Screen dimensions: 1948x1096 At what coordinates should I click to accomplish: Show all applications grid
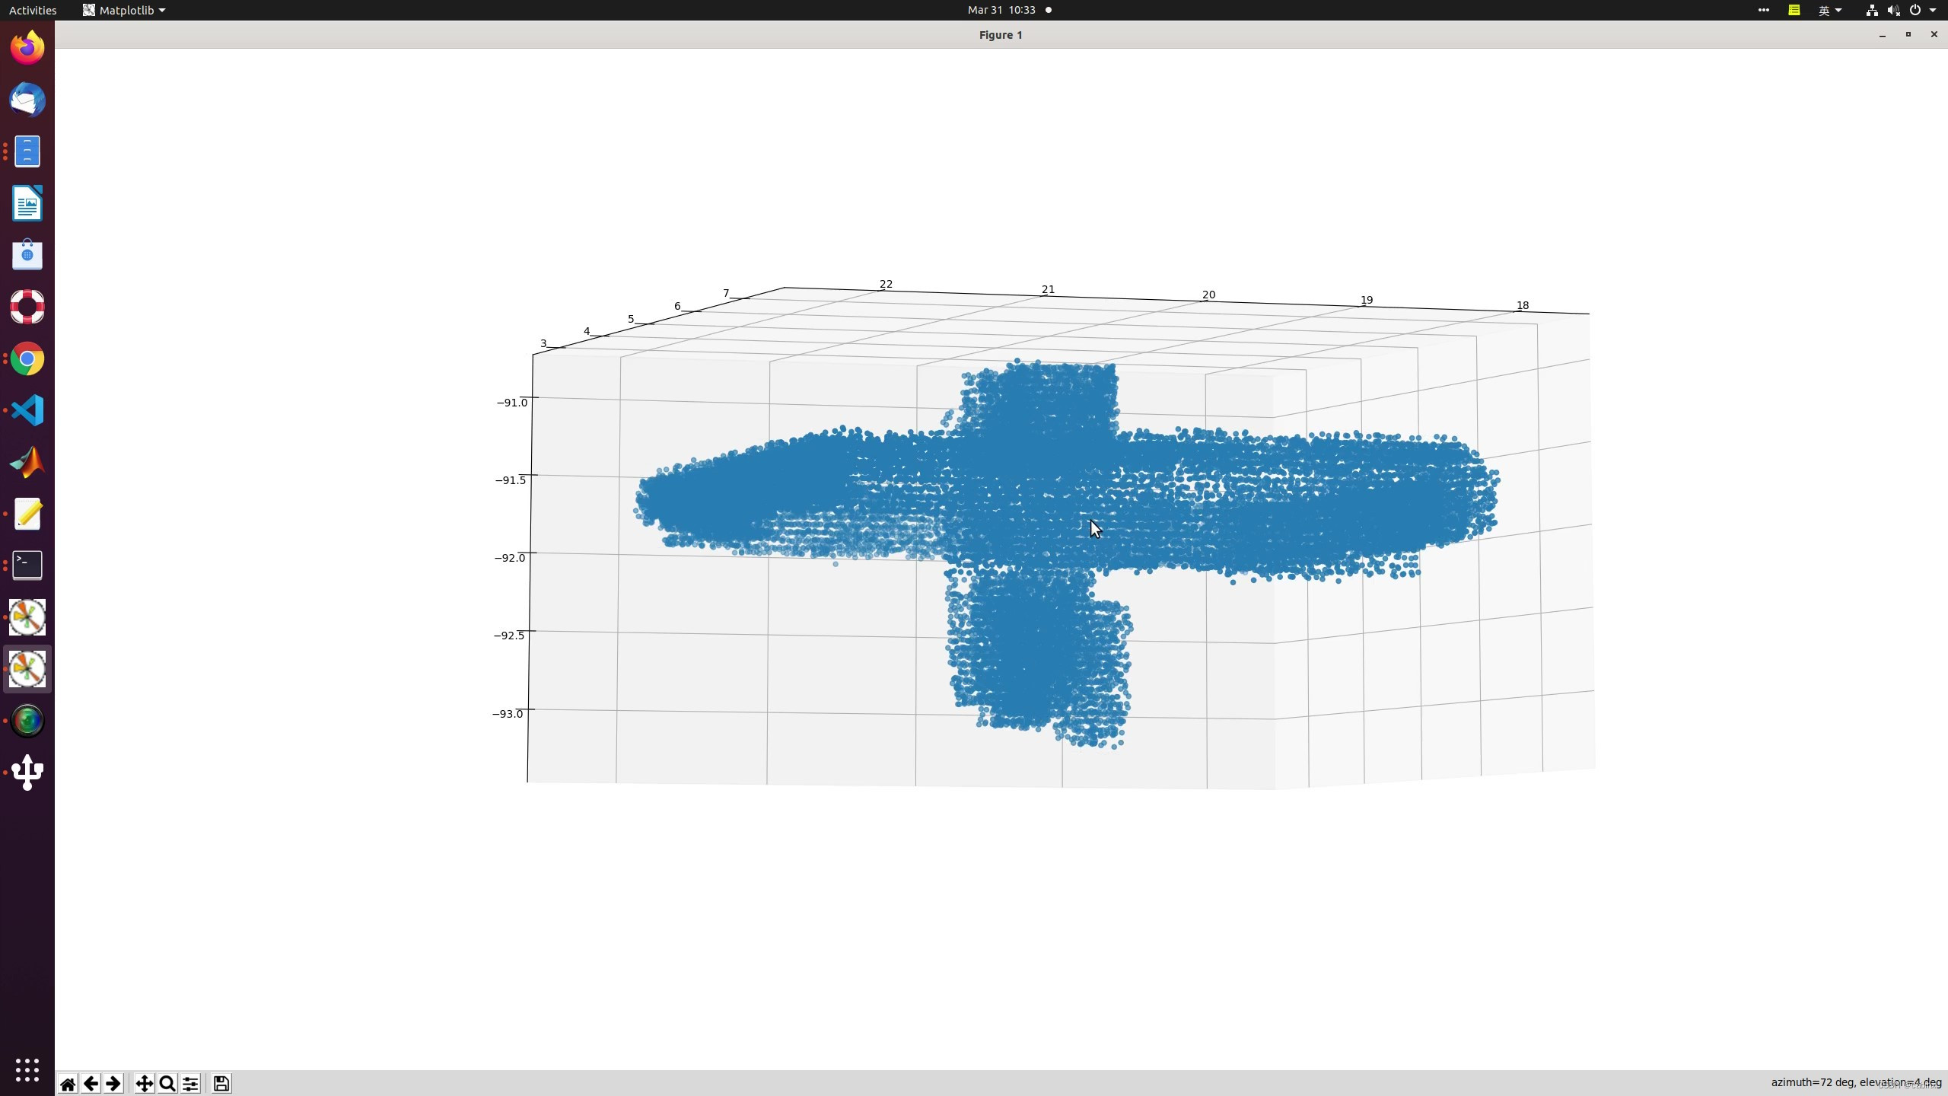pyautogui.click(x=27, y=1069)
